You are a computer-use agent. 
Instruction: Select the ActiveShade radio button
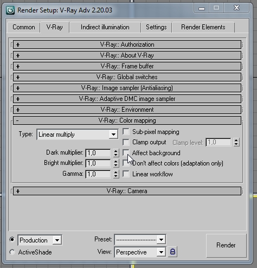click(12, 252)
